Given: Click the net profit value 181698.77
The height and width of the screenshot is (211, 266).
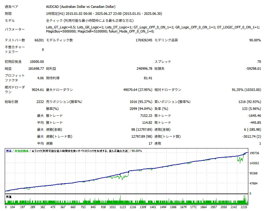Looking at the screenshot, I should [x=36, y=69].
